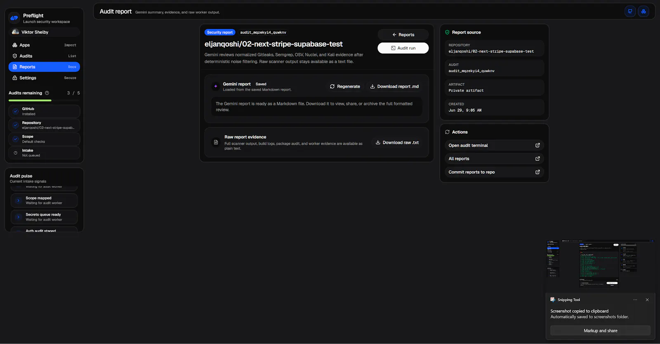Image resolution: width=660 pixels, height=344 pixels.
Task: Open Snipping Tool notification options (three dots)
Action: (x=635, y=300)
